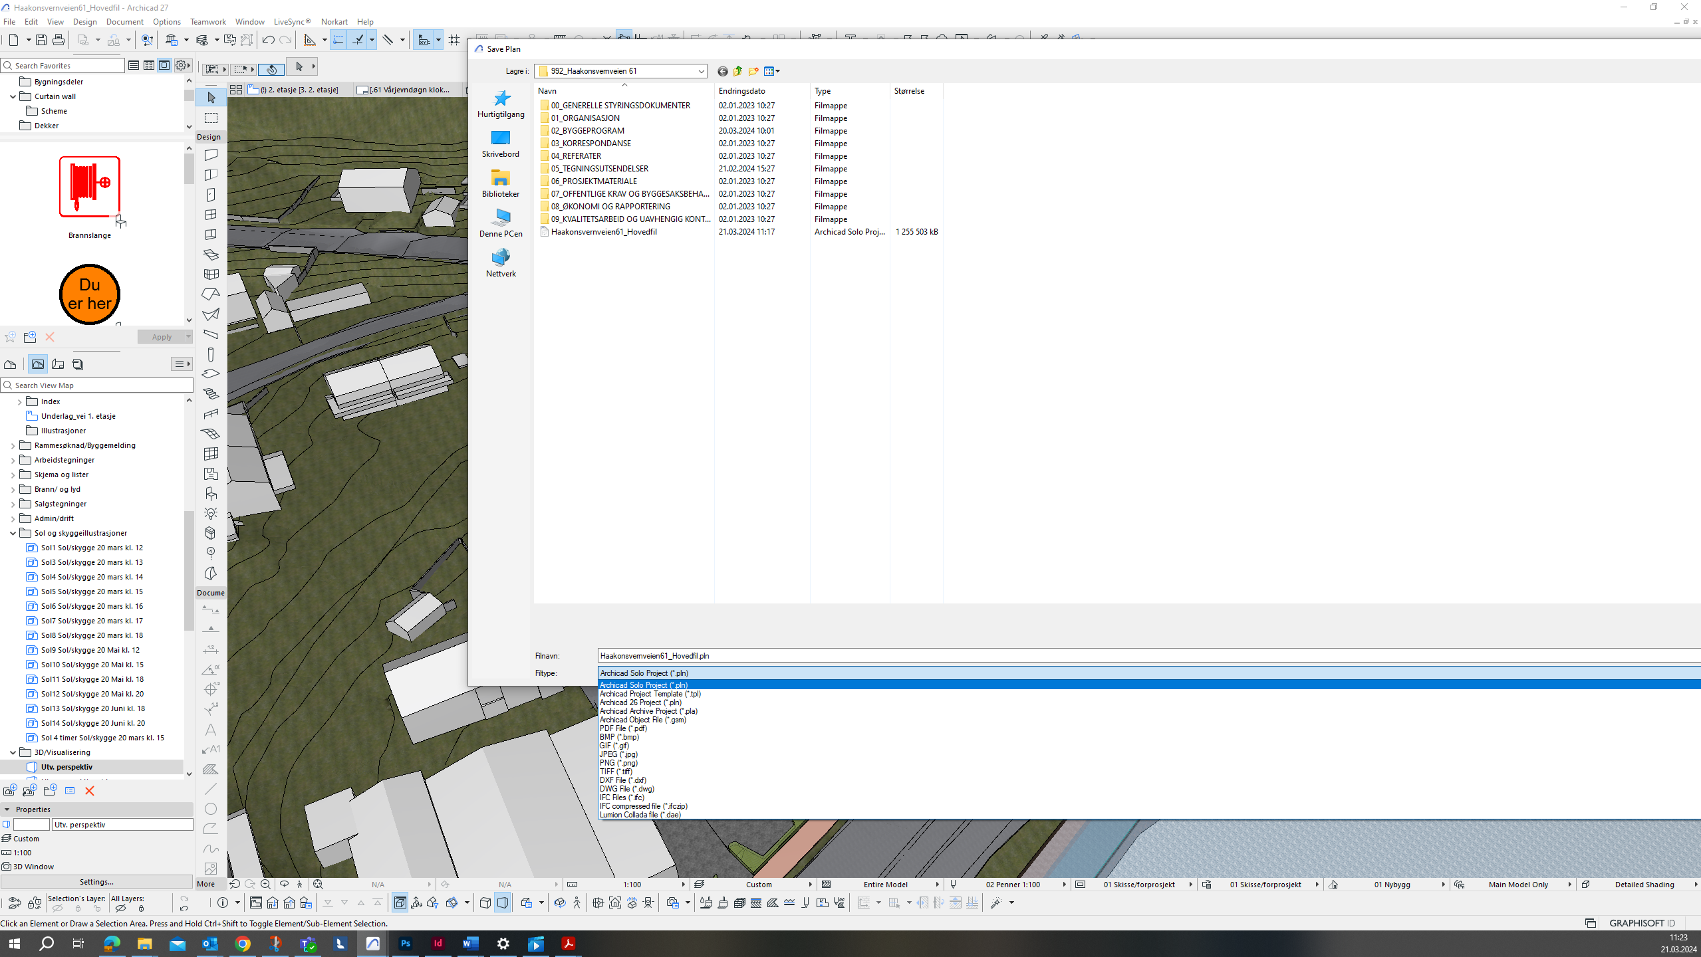Toggle large thumbnail view in Favorites
The height and width of the screenshot is (957, 1701).
(164, 65)
